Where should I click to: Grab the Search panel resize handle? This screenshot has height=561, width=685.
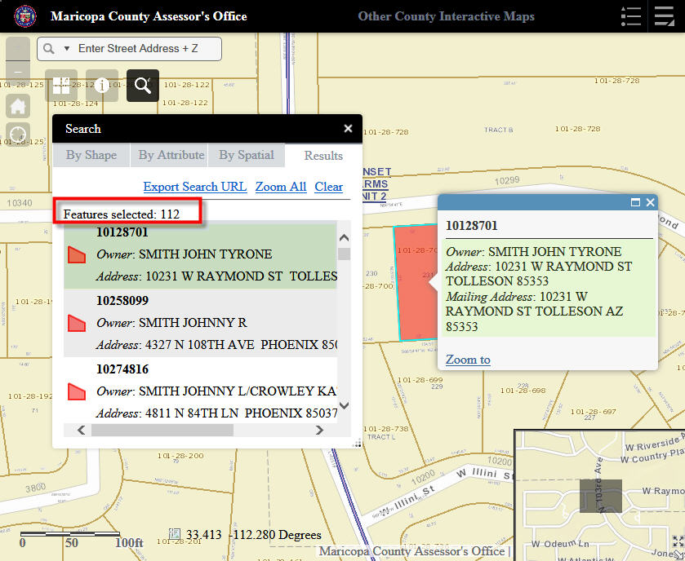pyautogui.click(x=358, y=444)
